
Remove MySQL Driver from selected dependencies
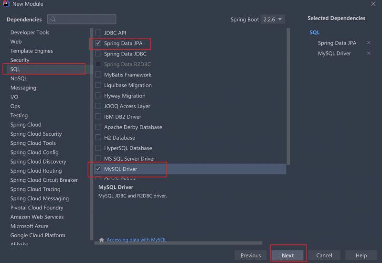tap(369, 53)
